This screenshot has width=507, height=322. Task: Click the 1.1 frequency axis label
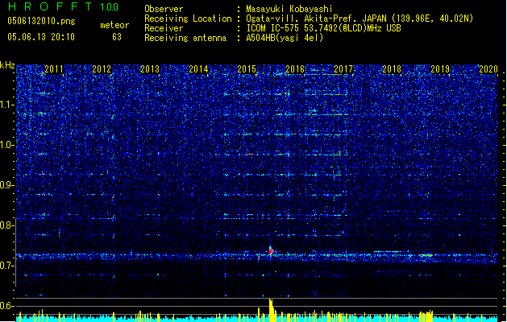7,105
